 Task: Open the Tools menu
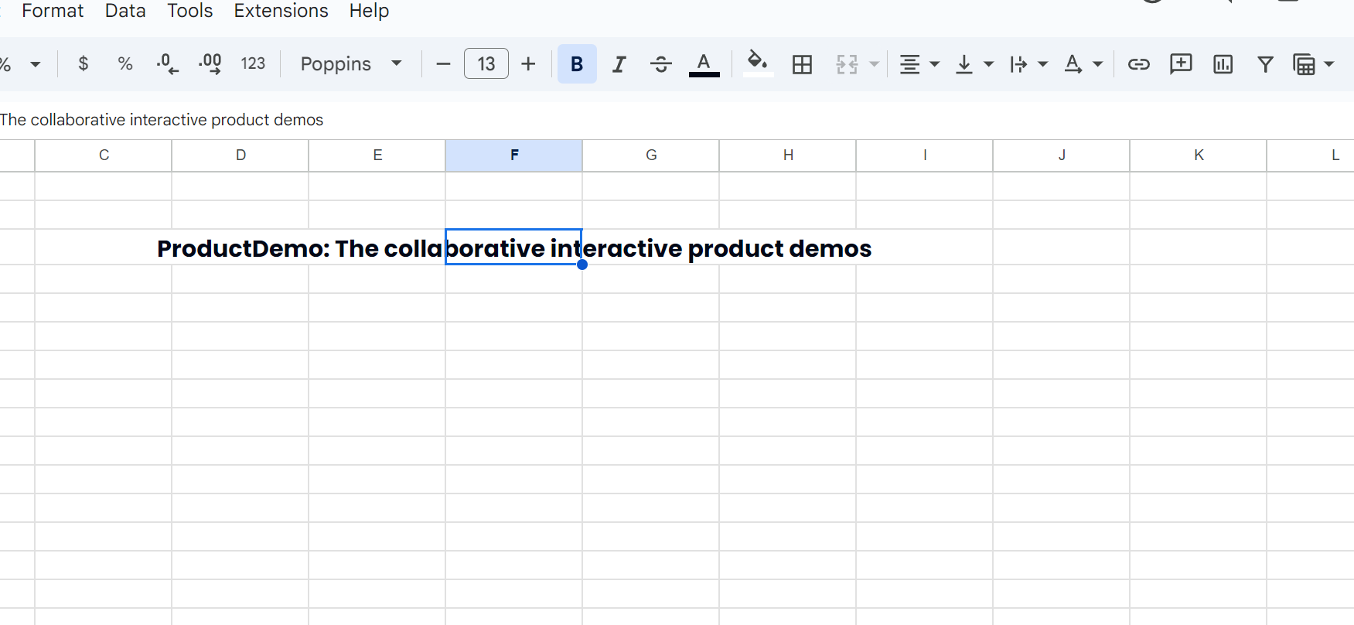click(189, 11)
